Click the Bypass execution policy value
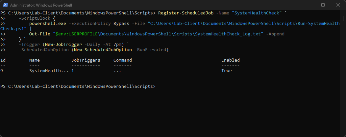 pyautogui.click(x=121, y=24)
